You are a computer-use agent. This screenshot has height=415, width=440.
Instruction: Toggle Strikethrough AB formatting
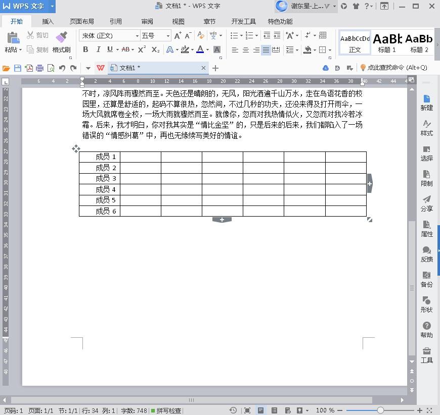[x=125, y=49]
